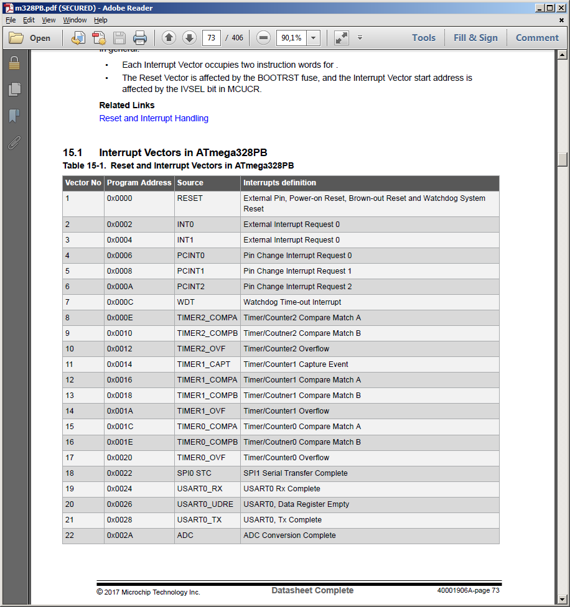Screen dimensions: 570x607
Task: Open attachments paperclip panel icon
Action: (x=14, y=142)
